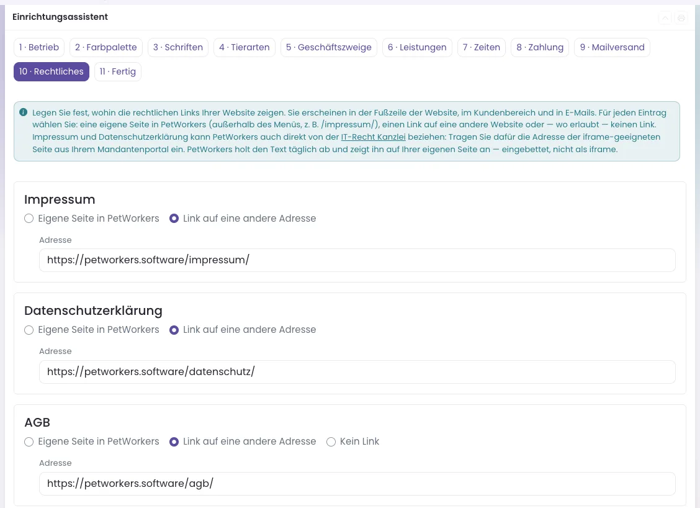Open the 2 · Farbpalette step

tap(106, 47)
